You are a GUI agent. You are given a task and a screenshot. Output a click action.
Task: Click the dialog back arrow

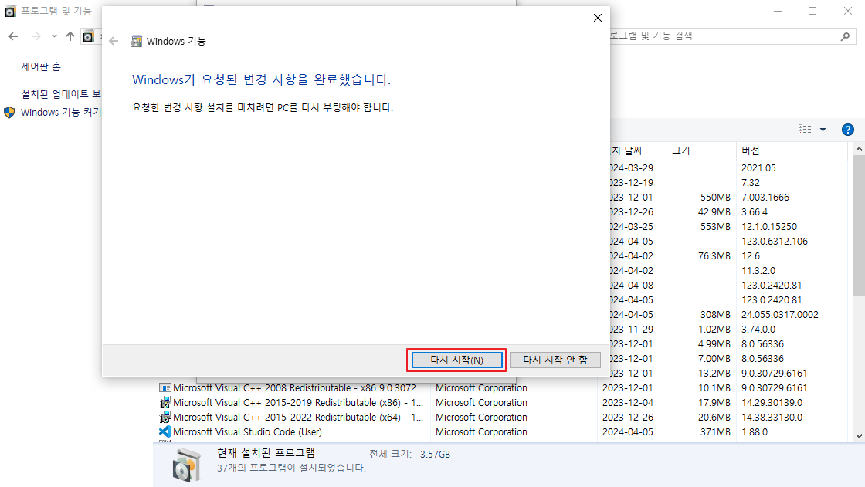tap(114, 42)
